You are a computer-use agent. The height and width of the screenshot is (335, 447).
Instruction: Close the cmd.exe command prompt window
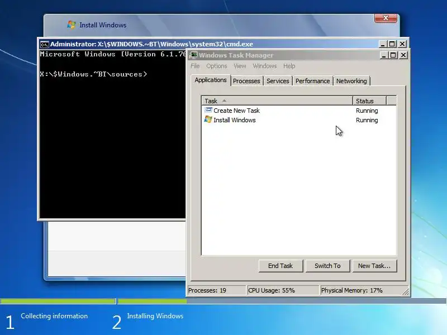pos(402,44)
